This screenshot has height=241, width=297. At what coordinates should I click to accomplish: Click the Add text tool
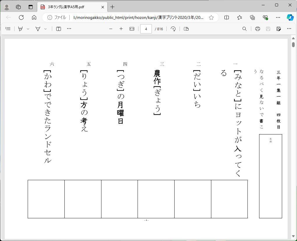pos(59,29)
